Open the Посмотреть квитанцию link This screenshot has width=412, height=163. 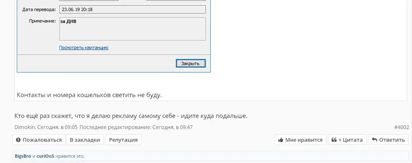(84, 48)
